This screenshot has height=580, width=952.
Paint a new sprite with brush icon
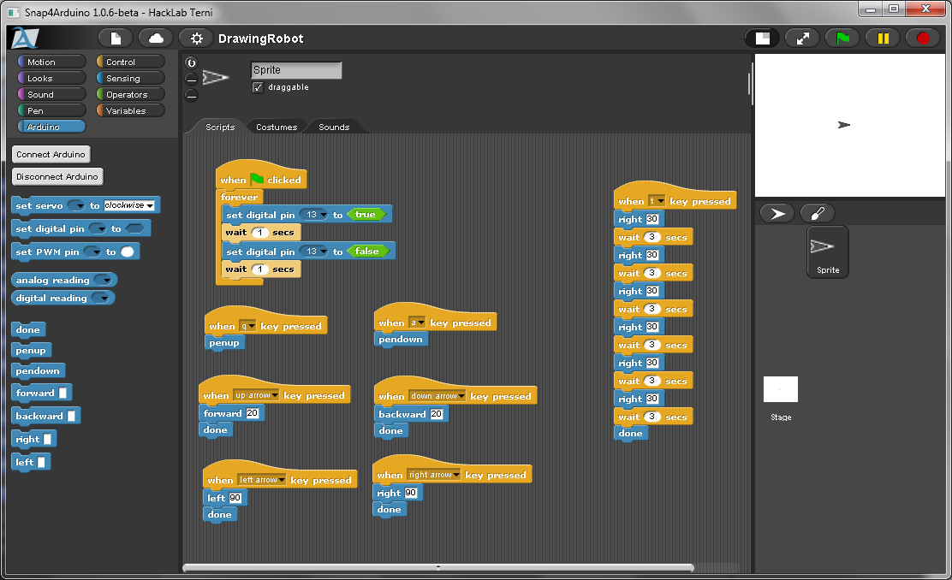click(x=817, y=214)
